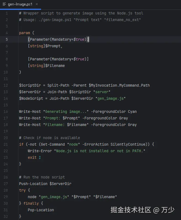The width and height of the screenshot is (181, 220).
Task: Click line number 32 in the gutter
Action: coord(6,216)
